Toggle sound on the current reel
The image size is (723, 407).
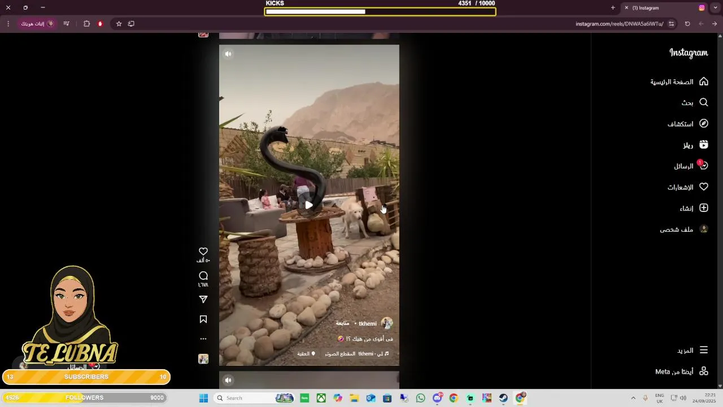pos(228,54)
